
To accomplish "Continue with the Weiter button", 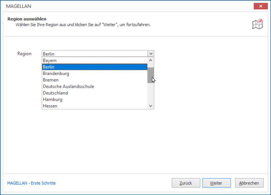I will click(x=217, y=183).
